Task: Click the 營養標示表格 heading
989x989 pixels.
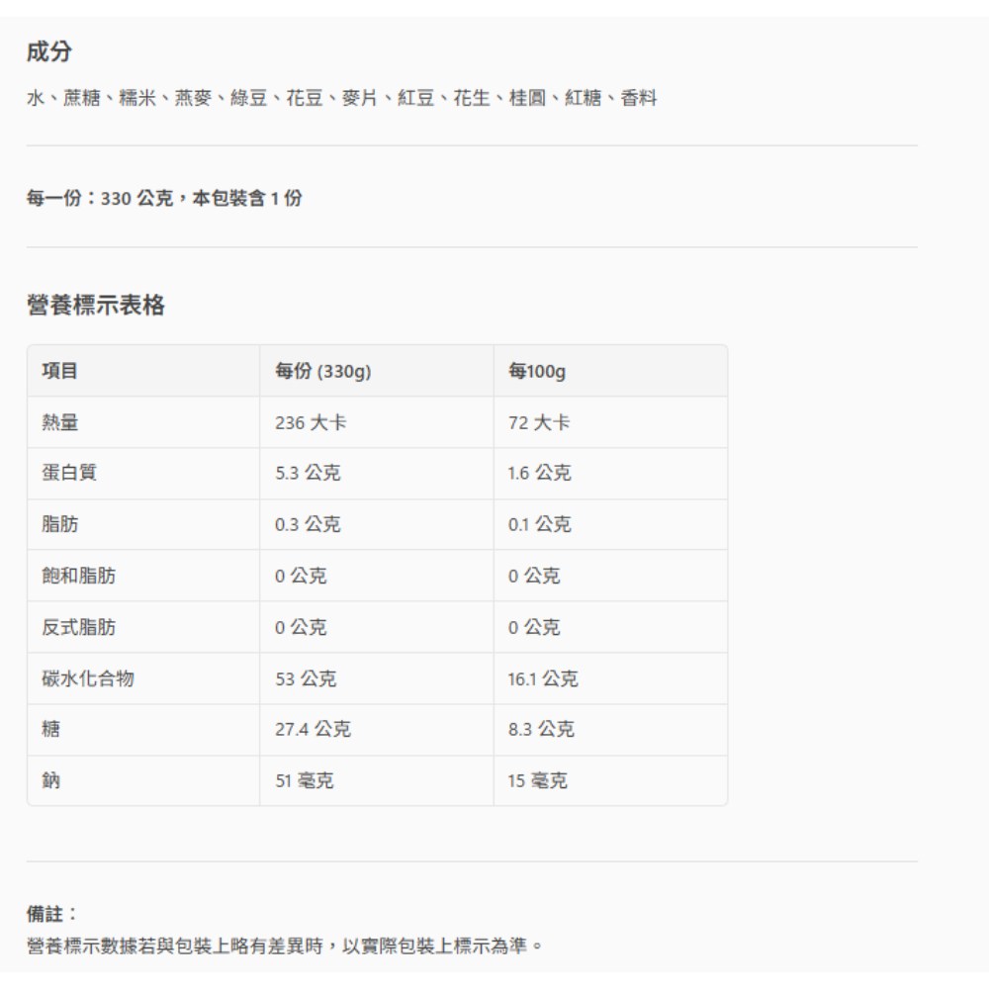Action: pyautogui.click(x=95, y=306)
